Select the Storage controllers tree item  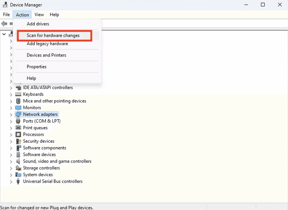coord(41,168)
